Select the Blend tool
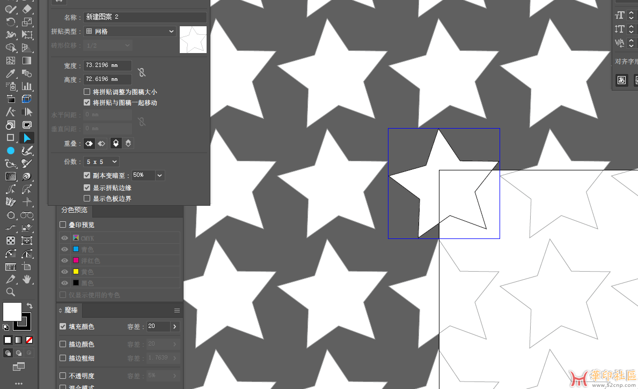This screenshot has width=638, height=389. point(27,73)
